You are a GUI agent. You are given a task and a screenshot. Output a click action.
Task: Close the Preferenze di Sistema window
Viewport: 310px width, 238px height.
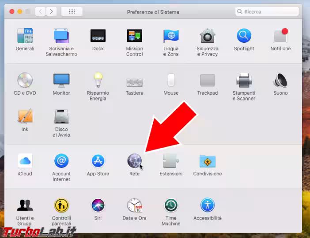12,11
